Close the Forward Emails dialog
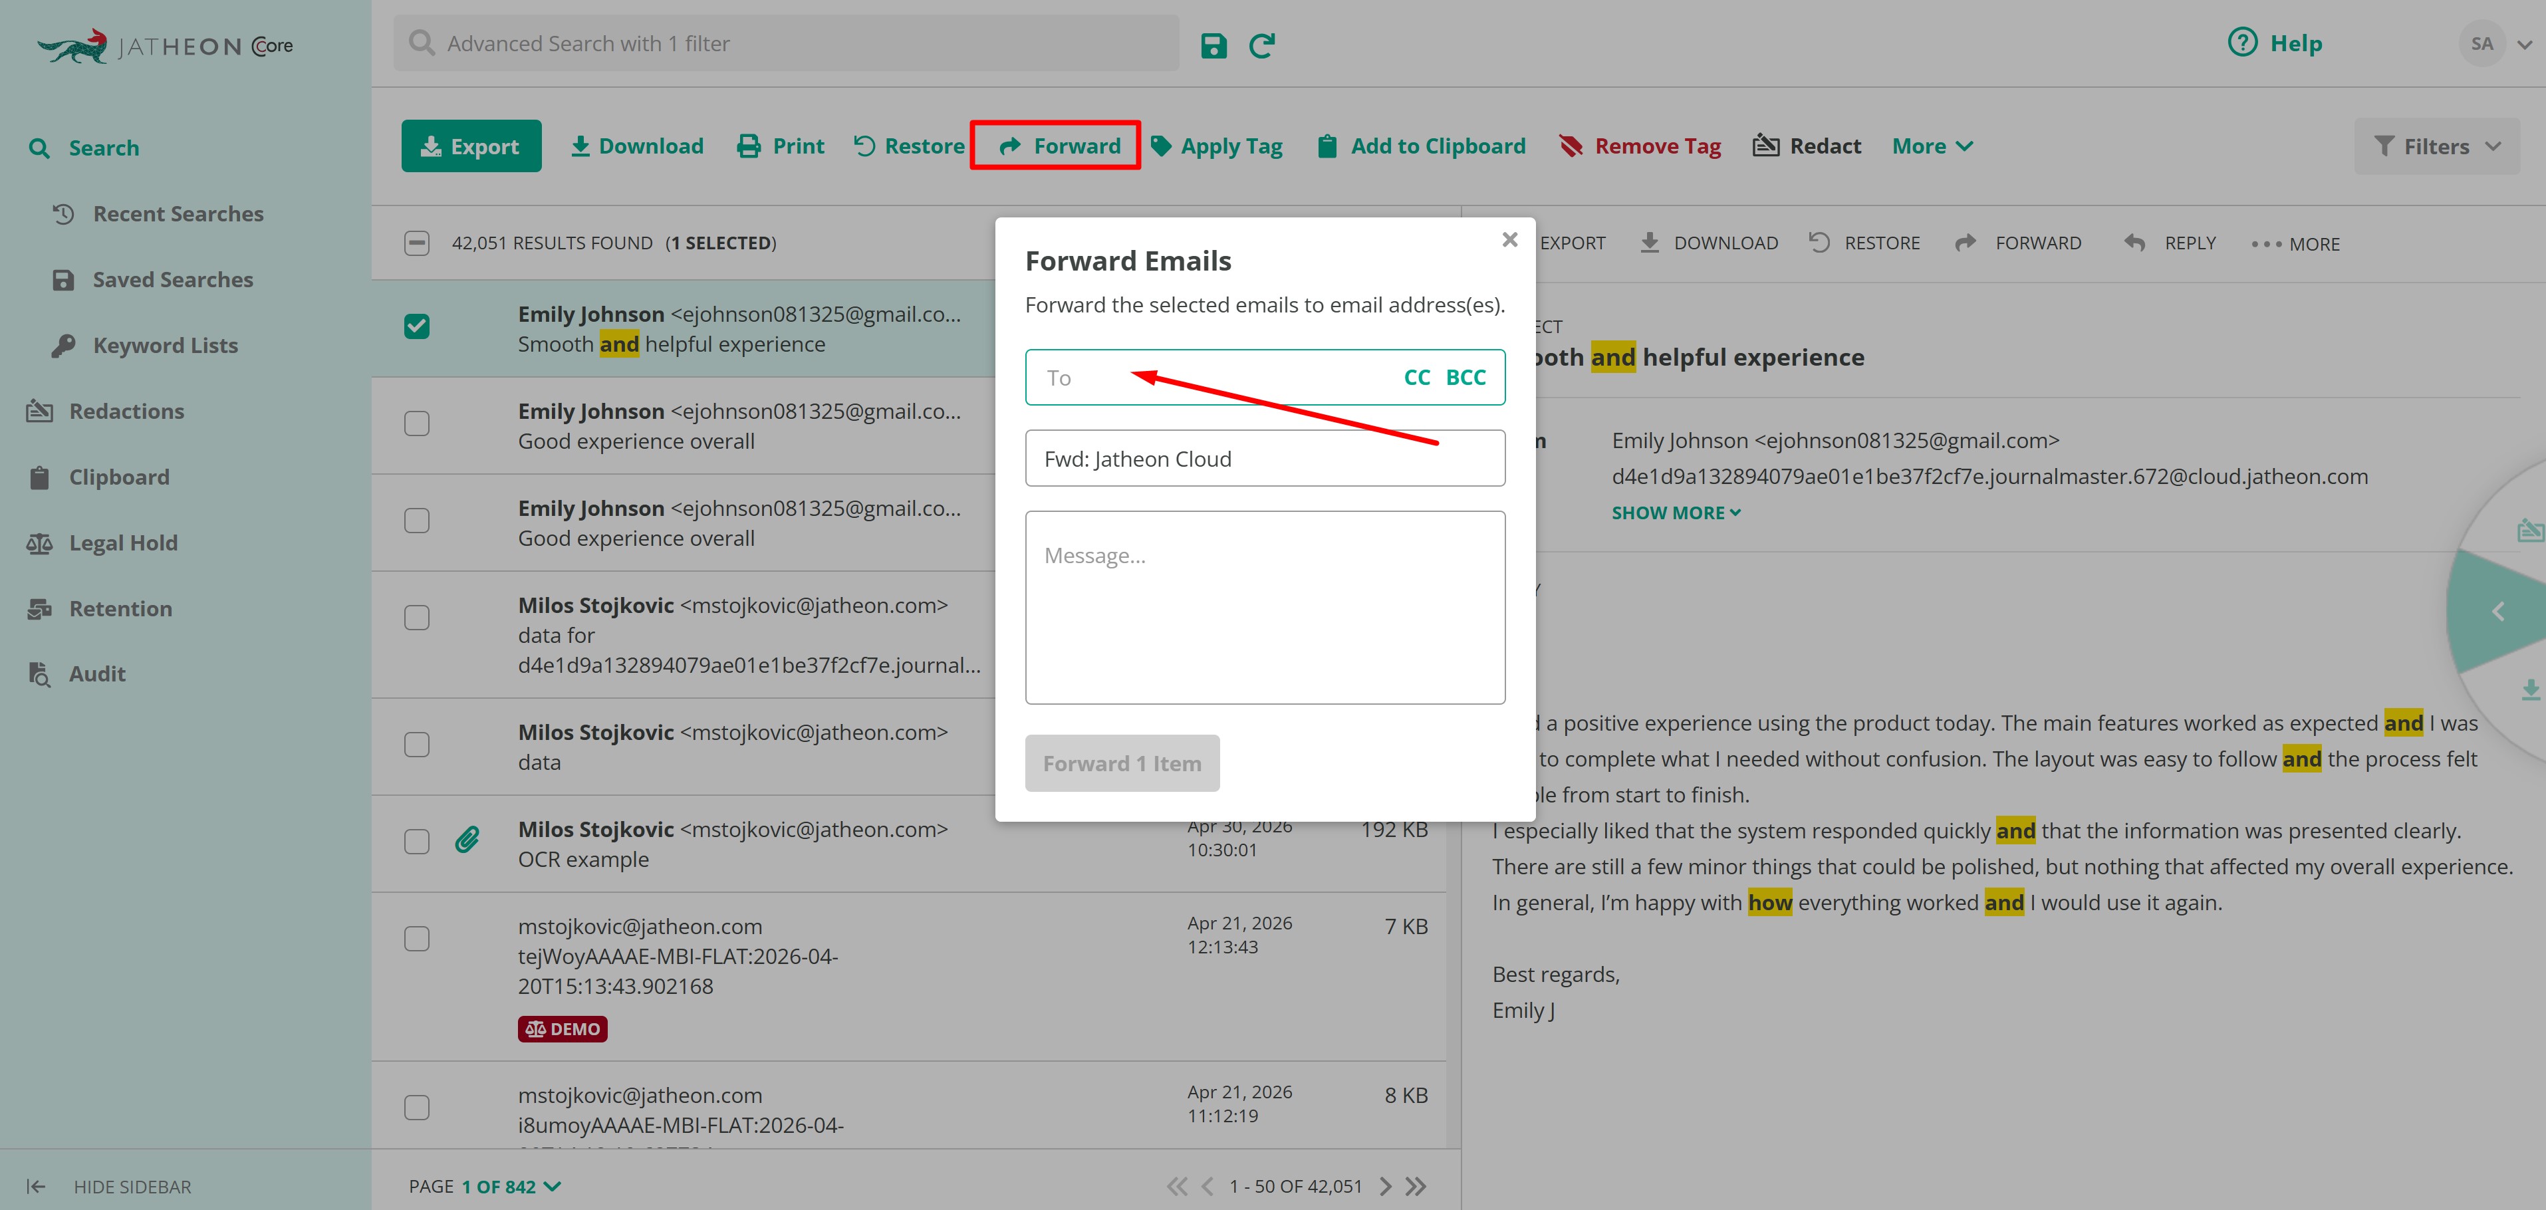Viewport: 2546px width, 1210px height. coord(1509,239)
